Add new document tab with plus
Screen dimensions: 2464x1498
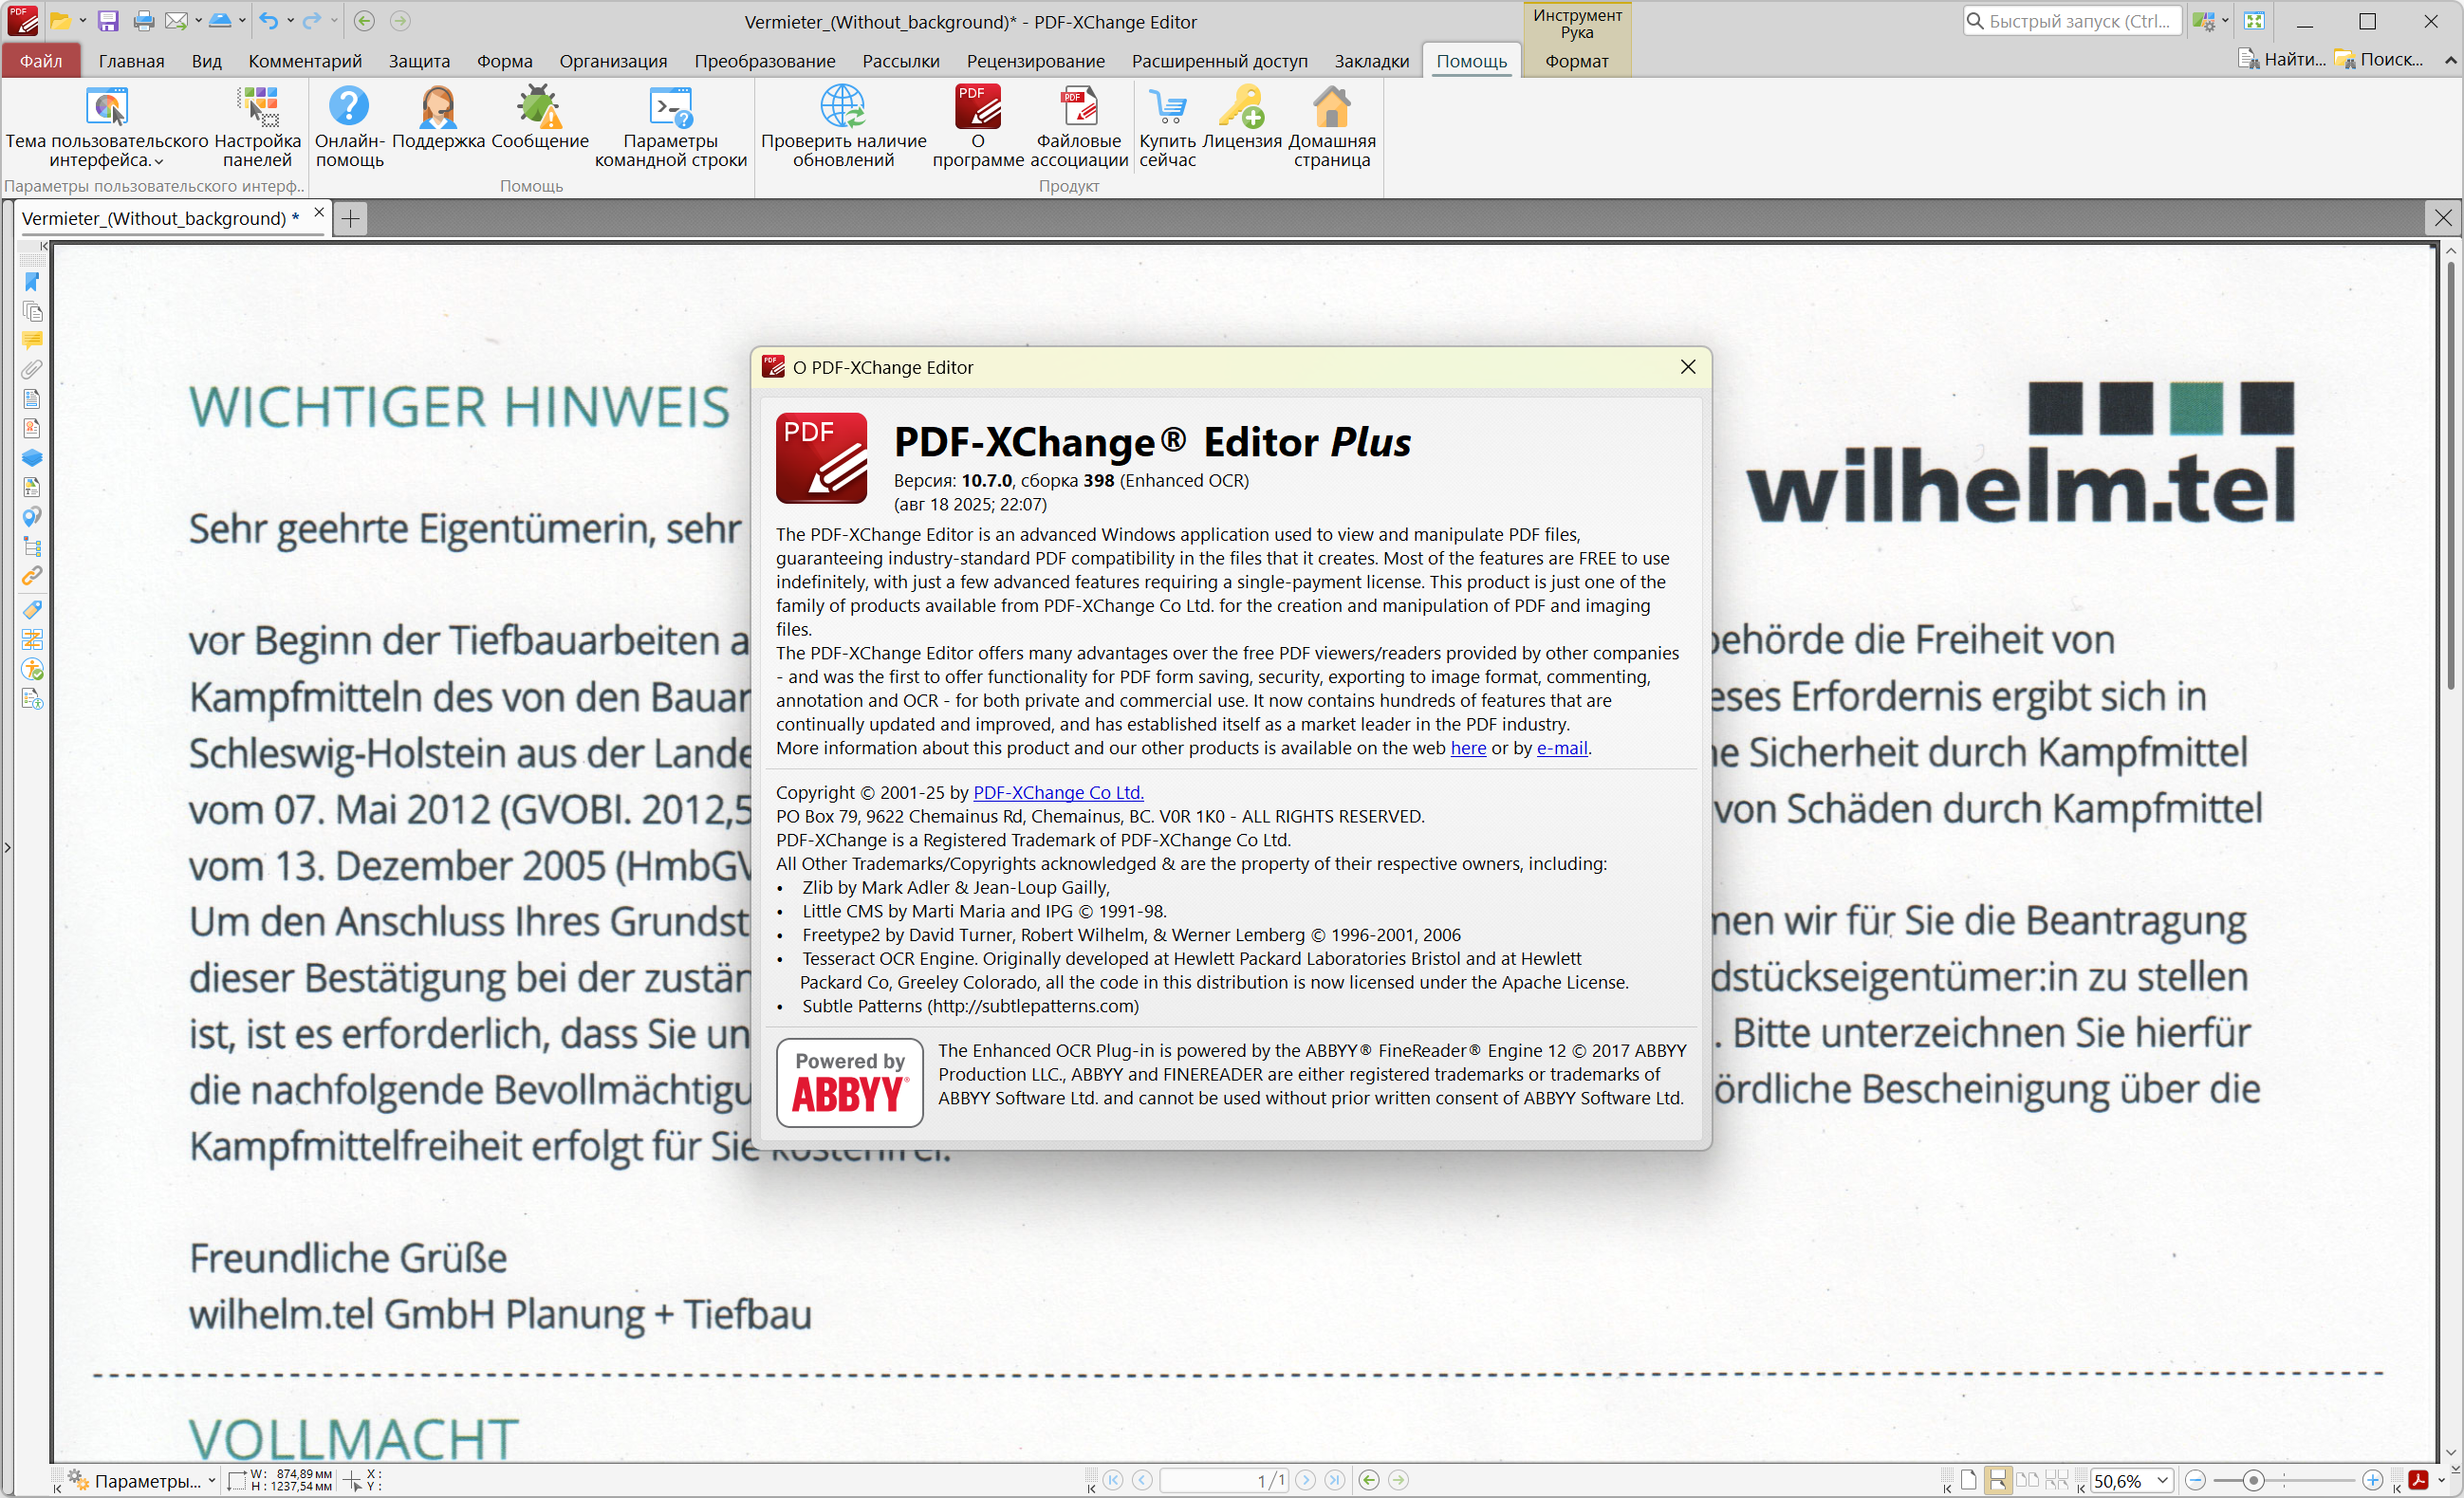pos(351,218)
